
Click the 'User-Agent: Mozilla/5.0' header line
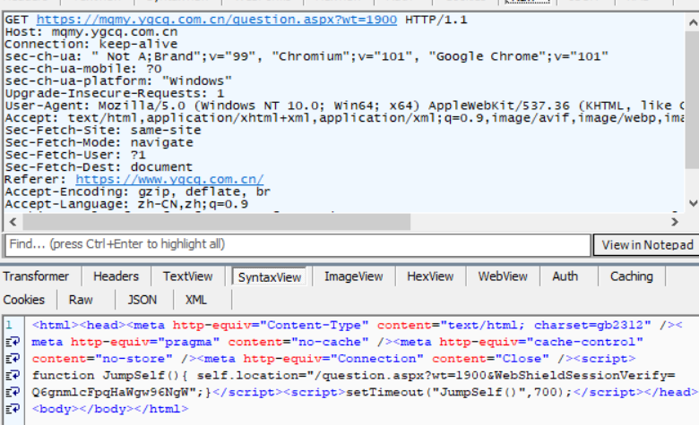pos(344,106)
